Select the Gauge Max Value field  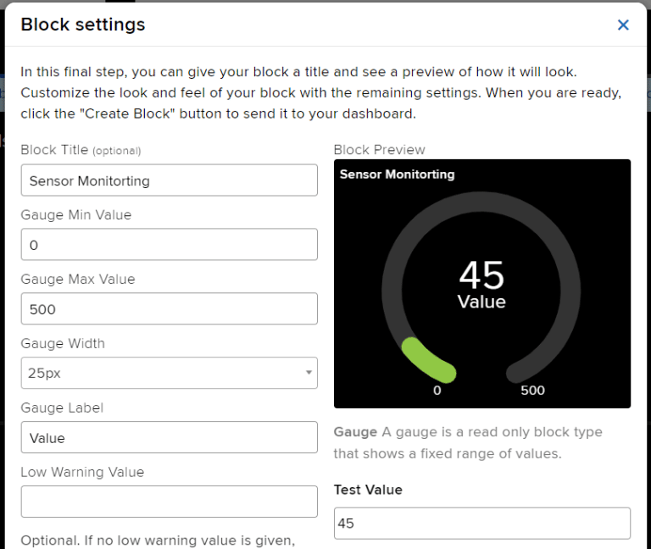point(169,309)
